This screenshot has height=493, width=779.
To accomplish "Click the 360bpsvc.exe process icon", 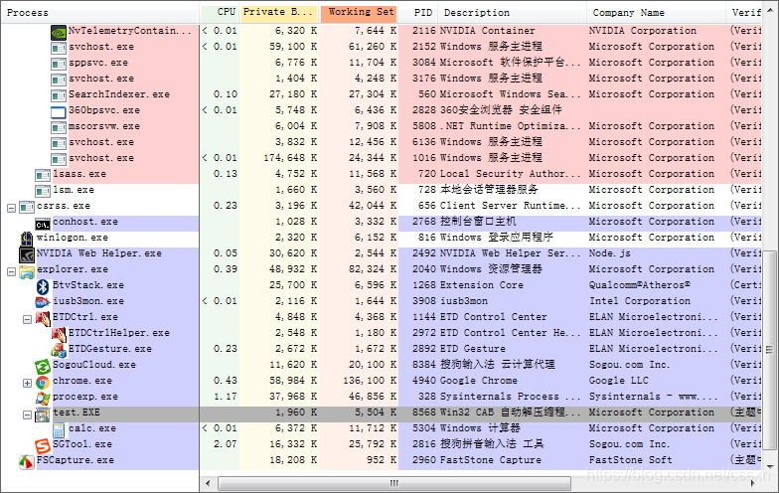I will click(59, 111).
